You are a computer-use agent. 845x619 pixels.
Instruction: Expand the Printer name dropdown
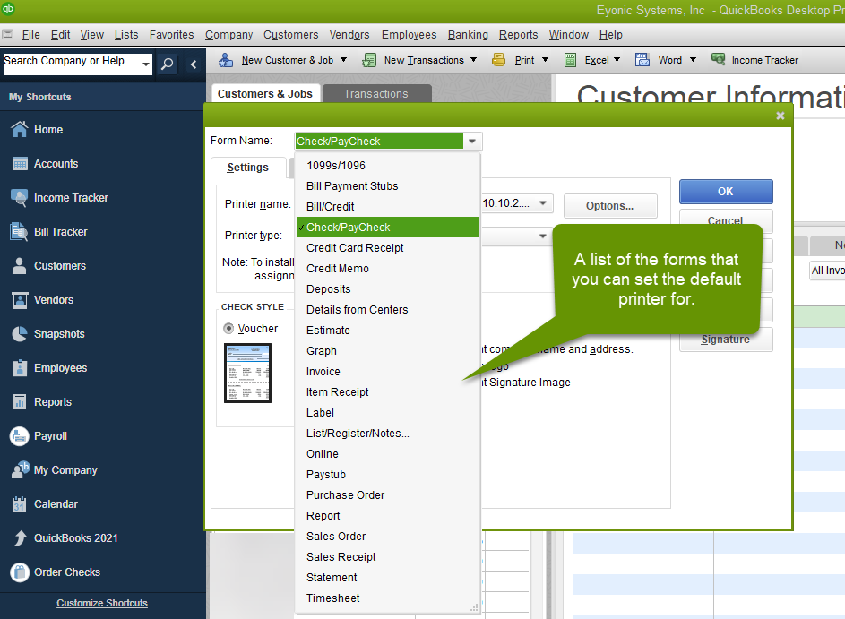coord(543,203)
